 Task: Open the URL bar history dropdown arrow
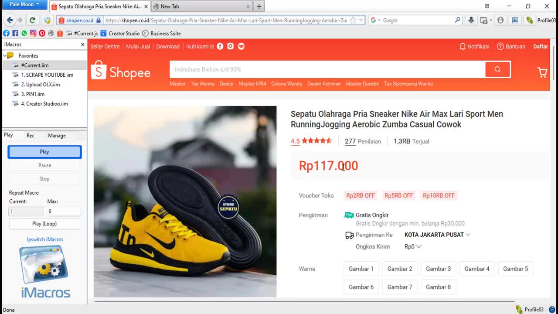click(361, 20)
